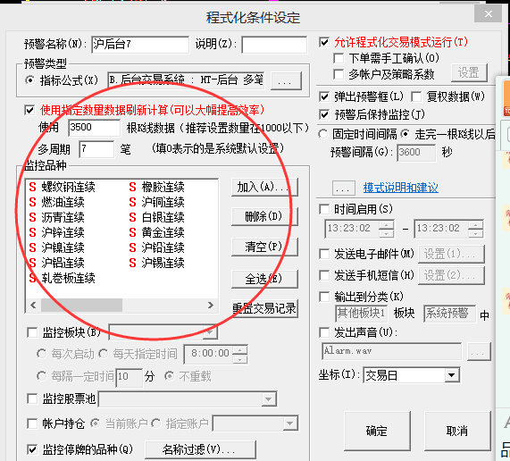Screen dimensions: 510x461
Task: Toggle 预警后保持监控 checkbox
Action: [x=324, y=114]
